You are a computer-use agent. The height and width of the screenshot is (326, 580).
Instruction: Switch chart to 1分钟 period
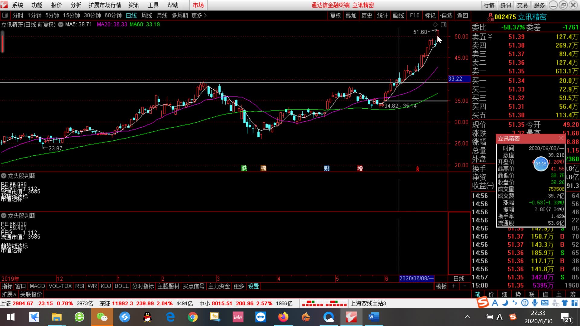34,15
